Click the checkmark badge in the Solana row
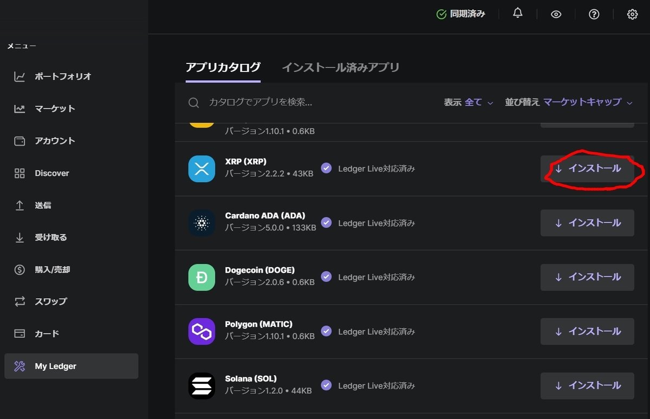Viewport: 650px width, 419px height. coord(326,385)
